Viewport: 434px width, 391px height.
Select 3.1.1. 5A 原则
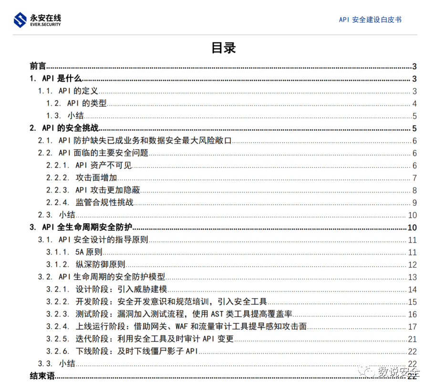point(231,252)
